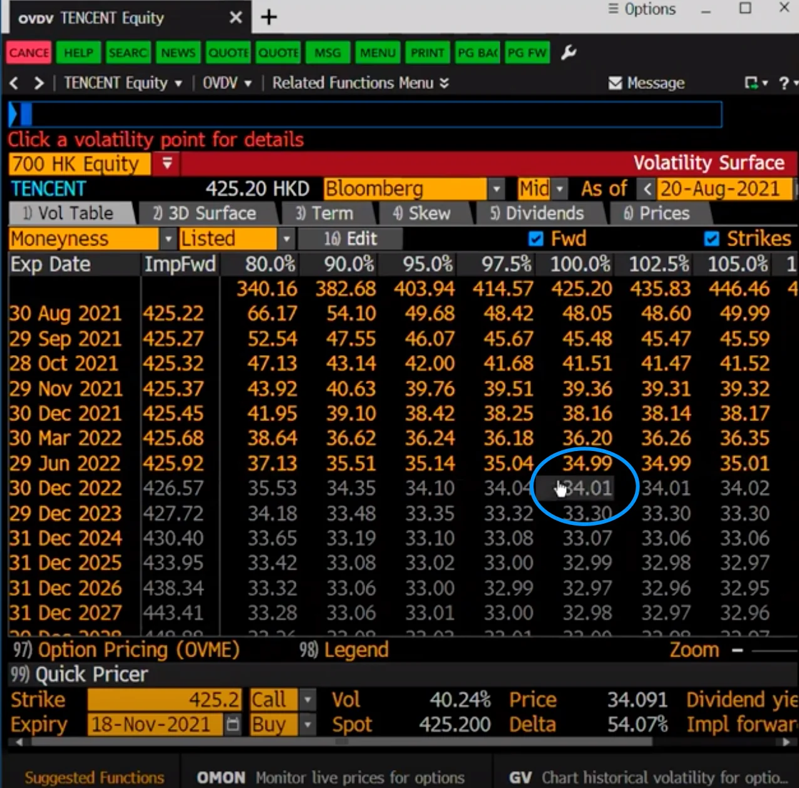
Task: Expand the Moneyness dropdown
Action: (x=168, y=239)
